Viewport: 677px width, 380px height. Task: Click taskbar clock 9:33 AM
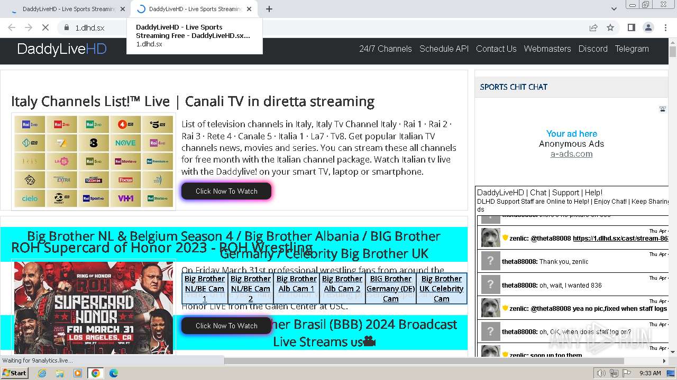pyautogui.click(x=650, y=373)
